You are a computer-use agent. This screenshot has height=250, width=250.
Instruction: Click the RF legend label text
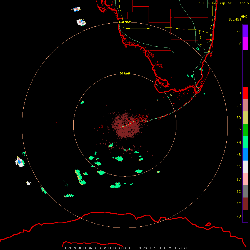point(239,31)
